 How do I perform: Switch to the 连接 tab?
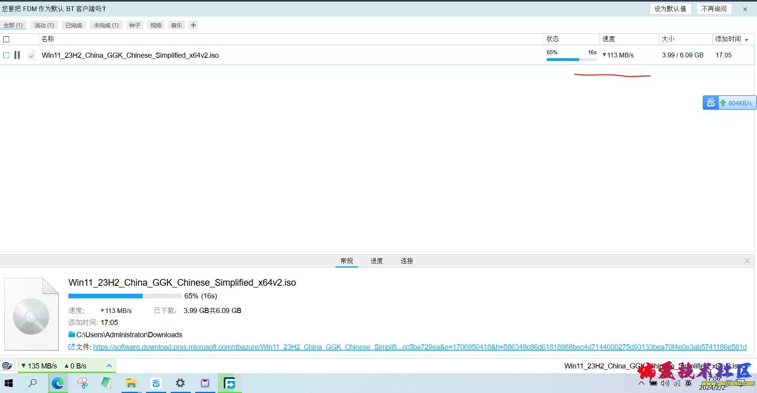407,261
